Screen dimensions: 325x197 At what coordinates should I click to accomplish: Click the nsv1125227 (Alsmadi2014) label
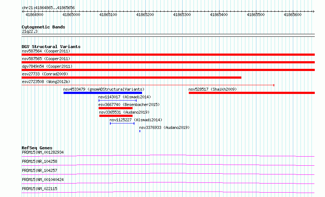136,120
